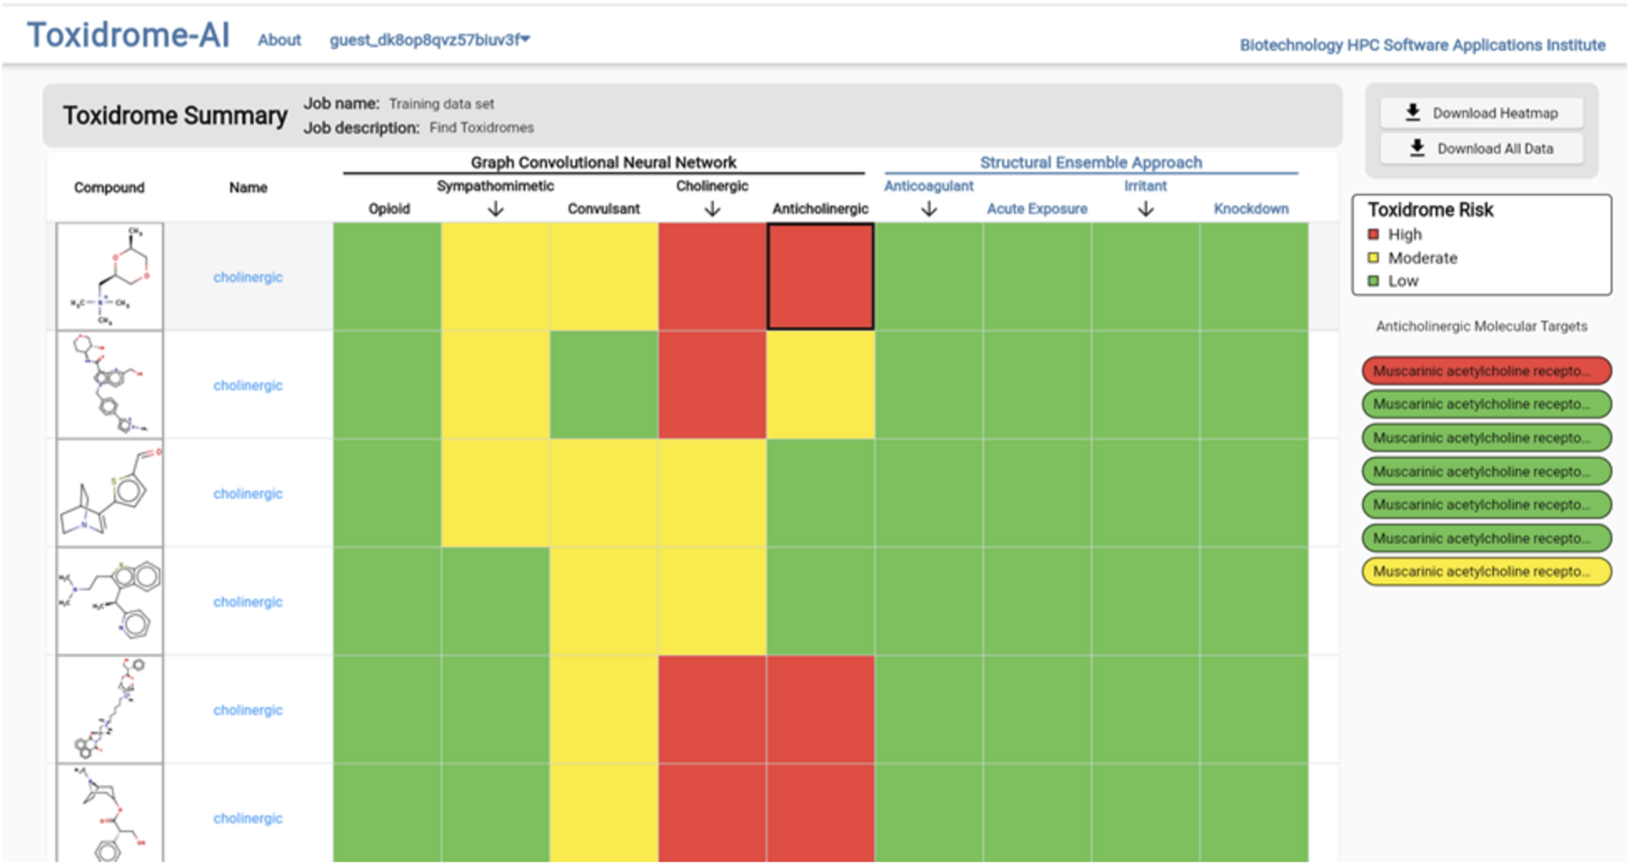Open the third compound's structure thumbnail

tap(109, 493)
